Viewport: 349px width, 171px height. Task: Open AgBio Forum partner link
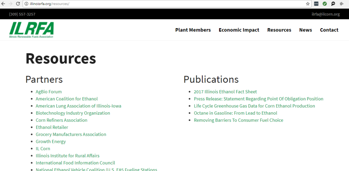coord(49,92)
